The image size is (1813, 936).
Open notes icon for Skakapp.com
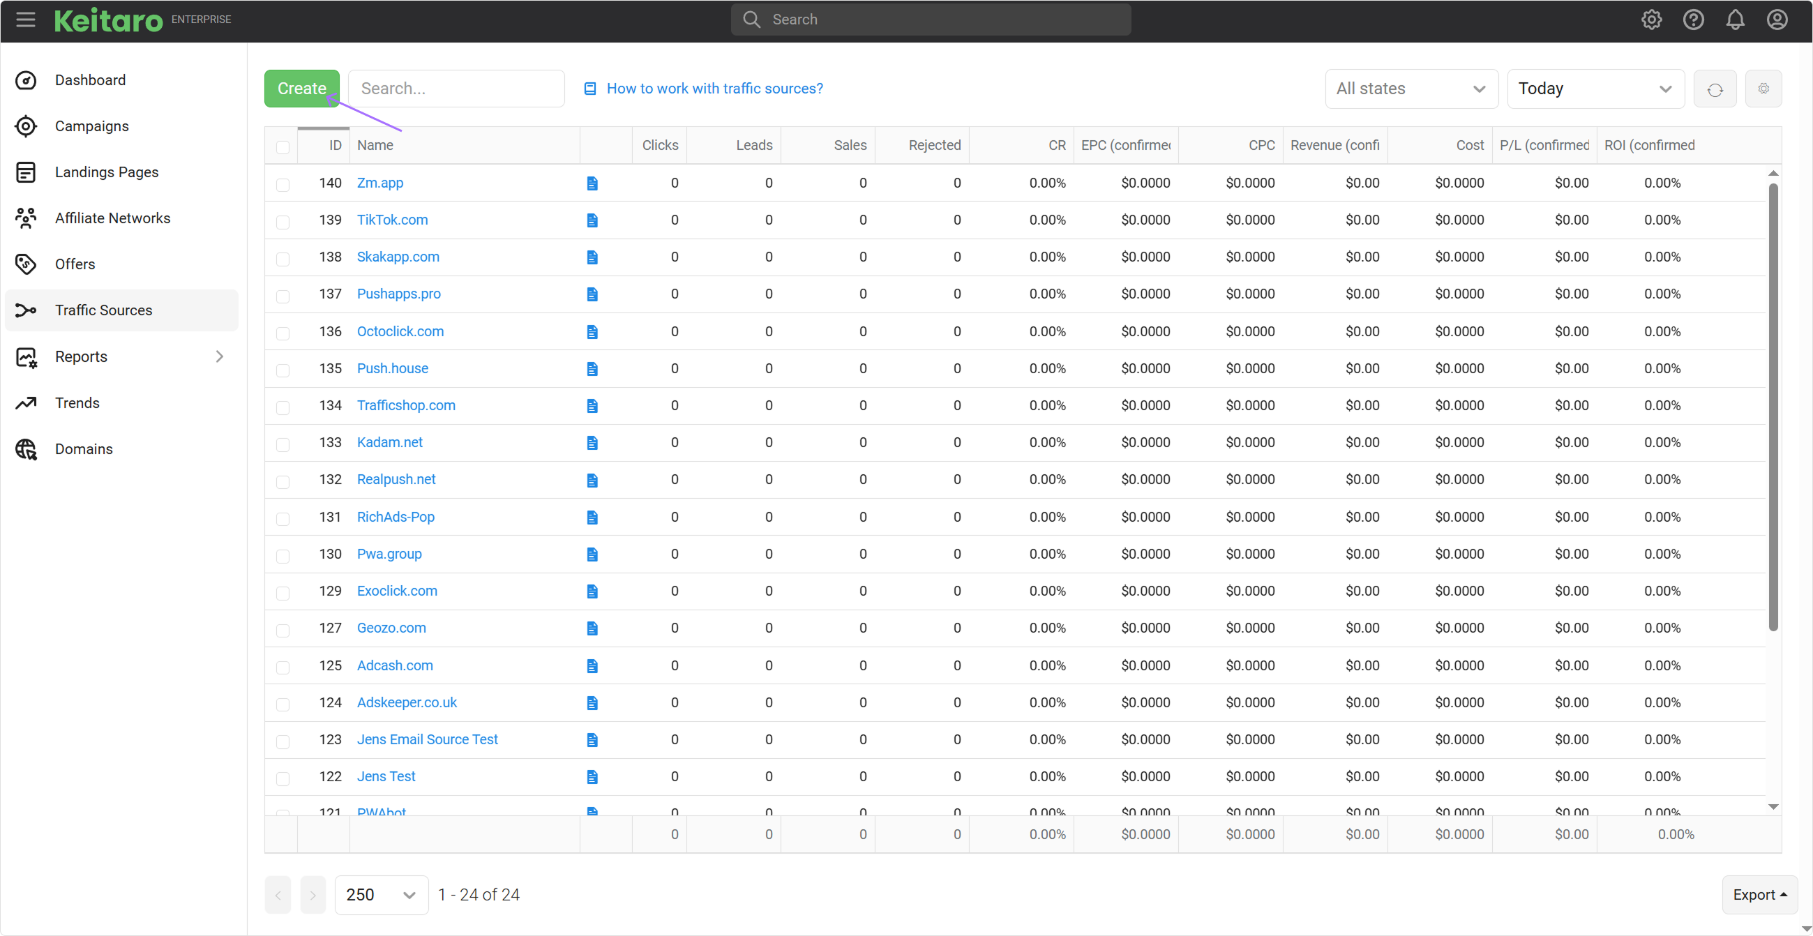tap(592, 257)
